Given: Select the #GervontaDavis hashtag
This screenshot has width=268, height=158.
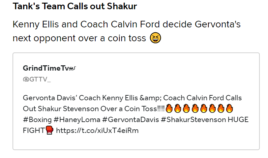Looking at the screenshot, I should (131, 120).
